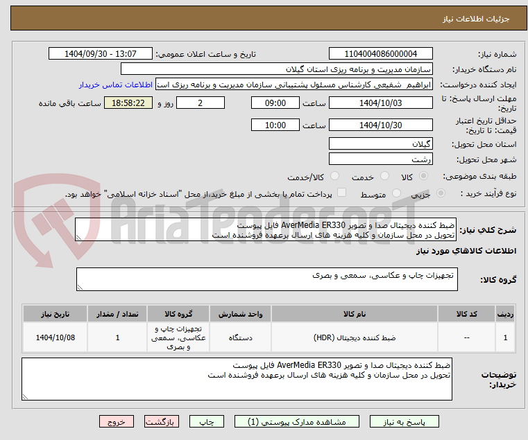This screenshot has height=440, width=528.
Task: Open اطلاعات تماس خریدار link
Action: tap(116, 85)
